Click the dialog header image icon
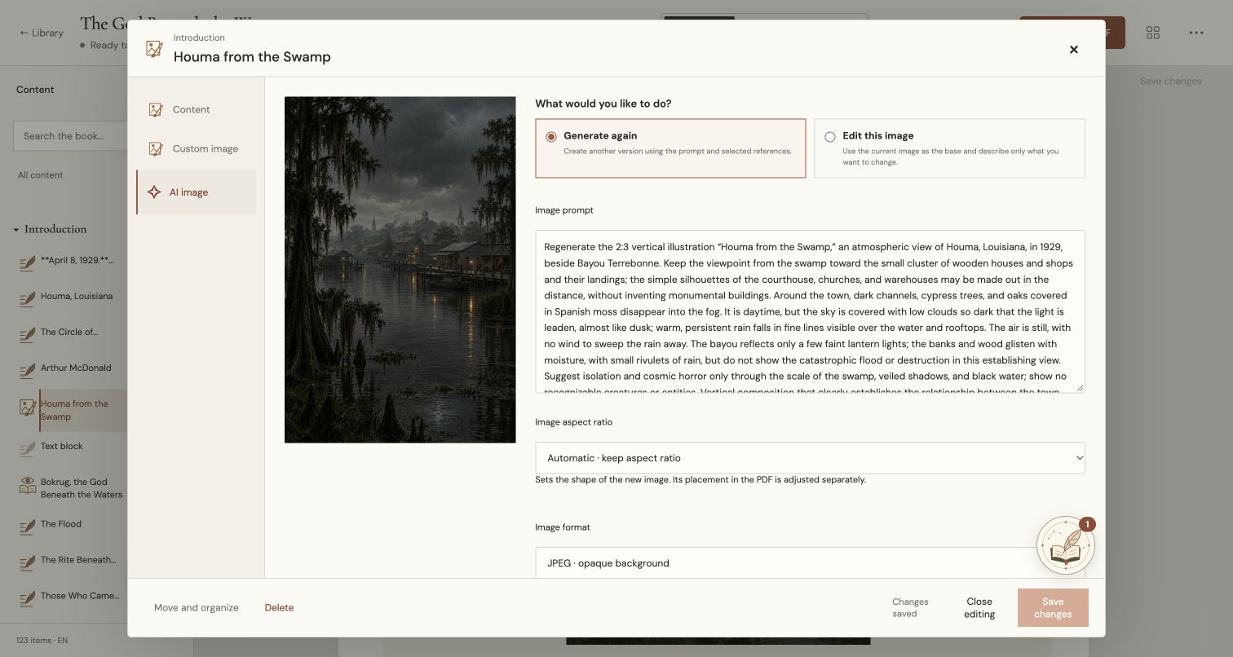Screen dimensions: 1233x657 pyautogui.click(x=154, y=49)
